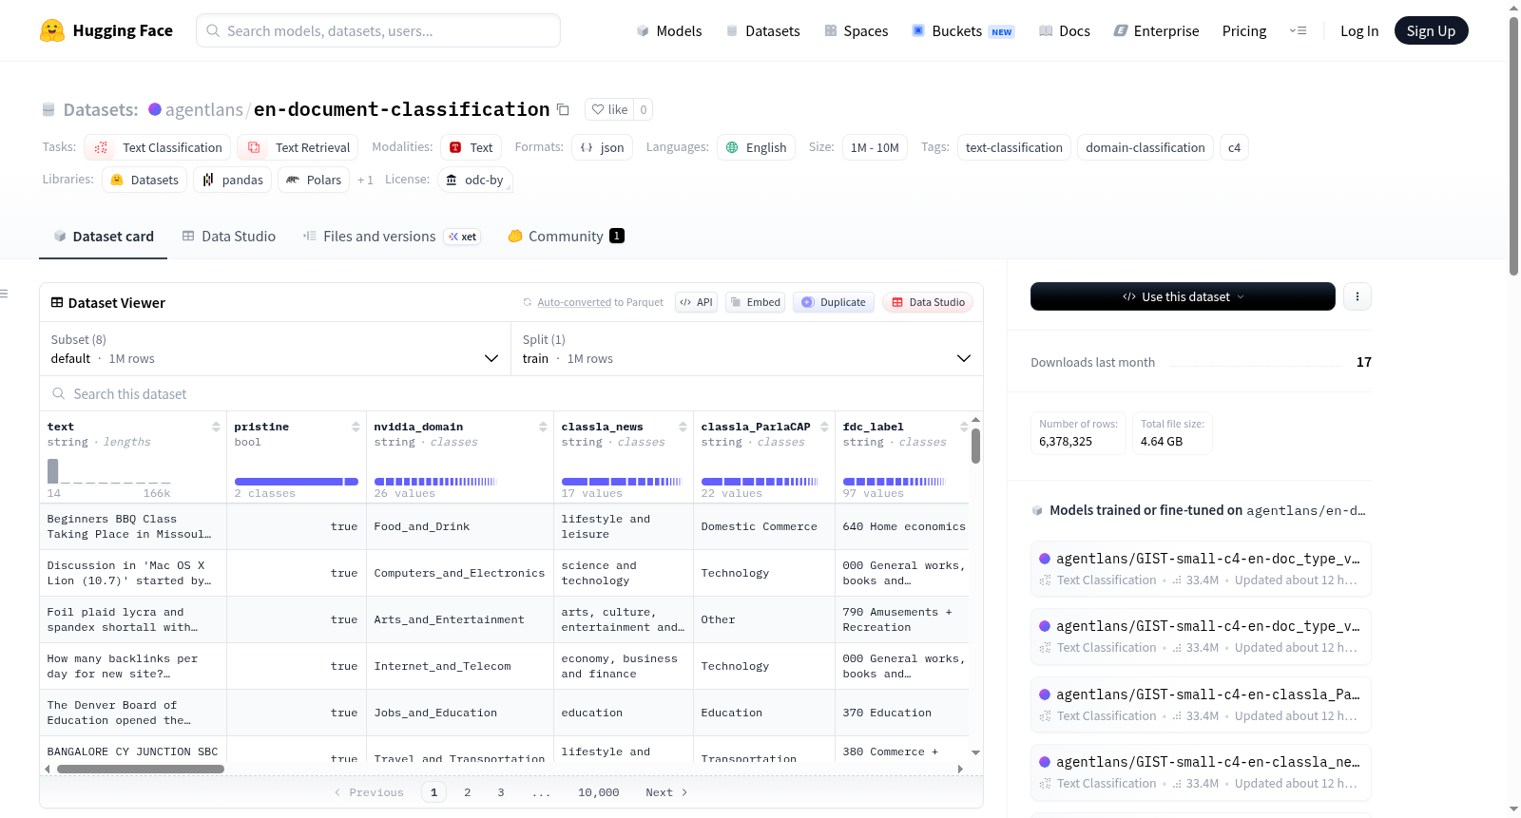Open Models in the top navigation
The height and width of the screenshot is (818, 1521).
tap(669, 31)
